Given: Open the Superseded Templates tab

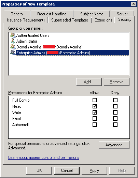Looking at the screenshot, I should 70,20.
